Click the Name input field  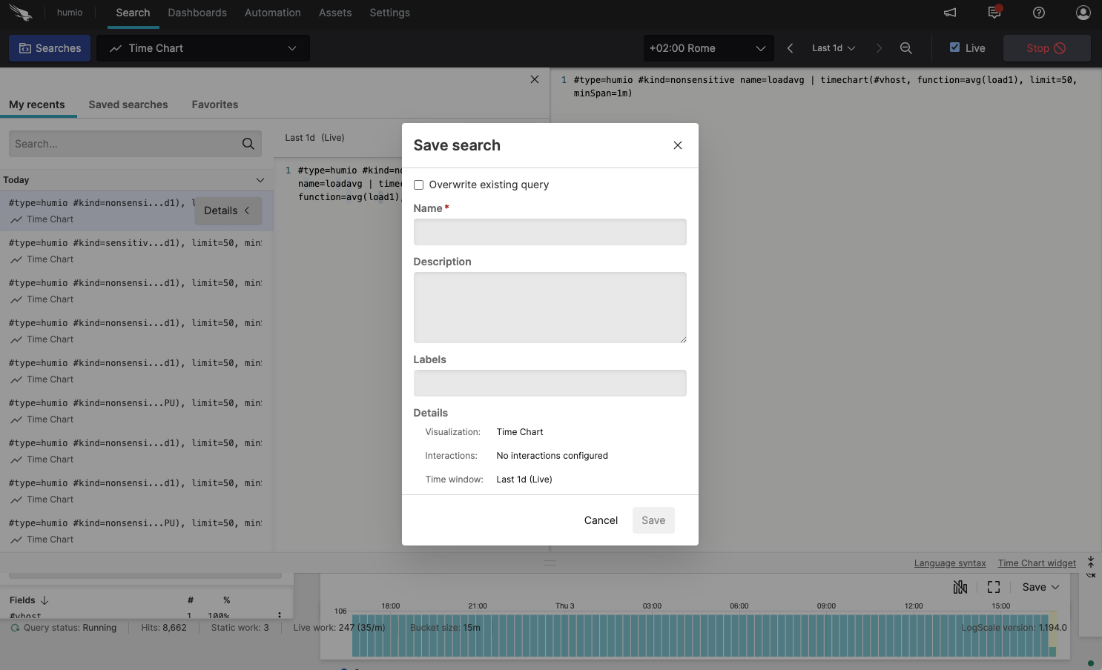point(550,232)
